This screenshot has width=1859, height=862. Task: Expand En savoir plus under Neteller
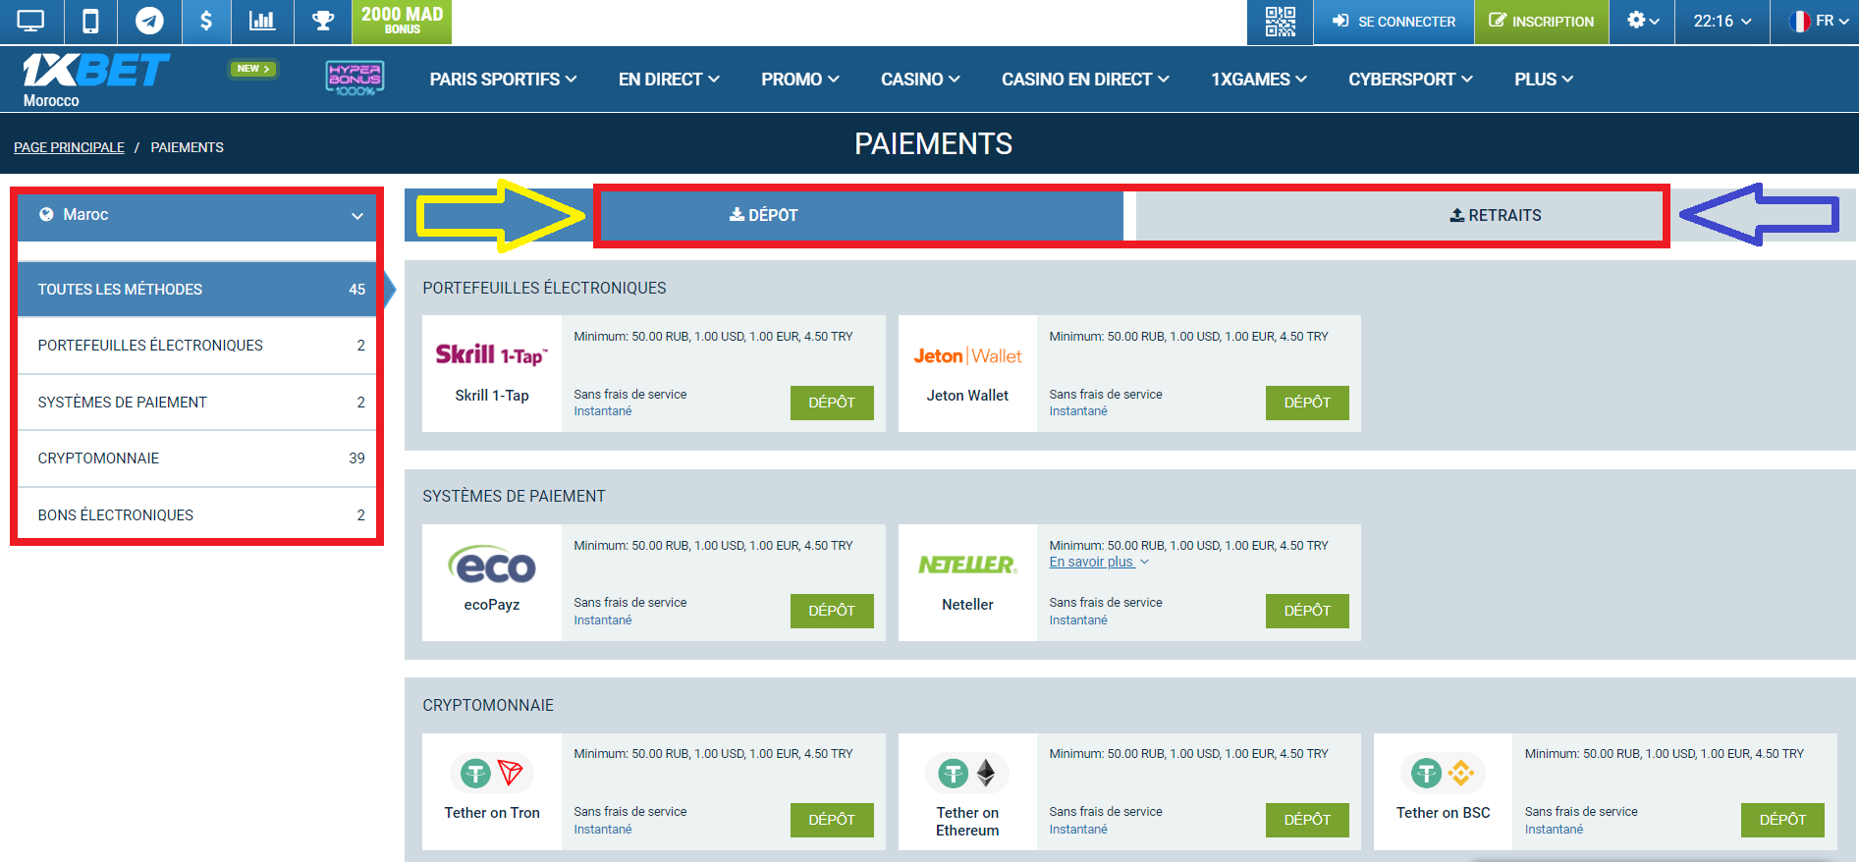tap(1098, 563)
